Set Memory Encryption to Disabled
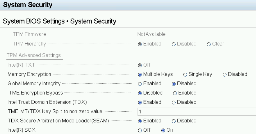This screenshot has width=256, height=134. coord(225,75)
